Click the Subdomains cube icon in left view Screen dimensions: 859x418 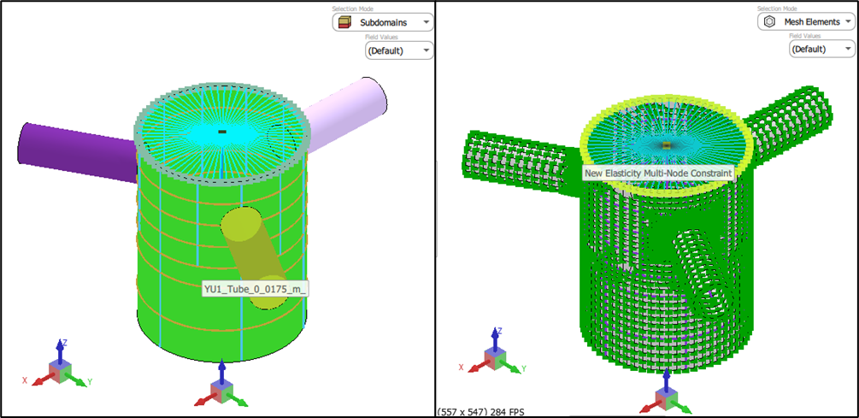(344, 22)
